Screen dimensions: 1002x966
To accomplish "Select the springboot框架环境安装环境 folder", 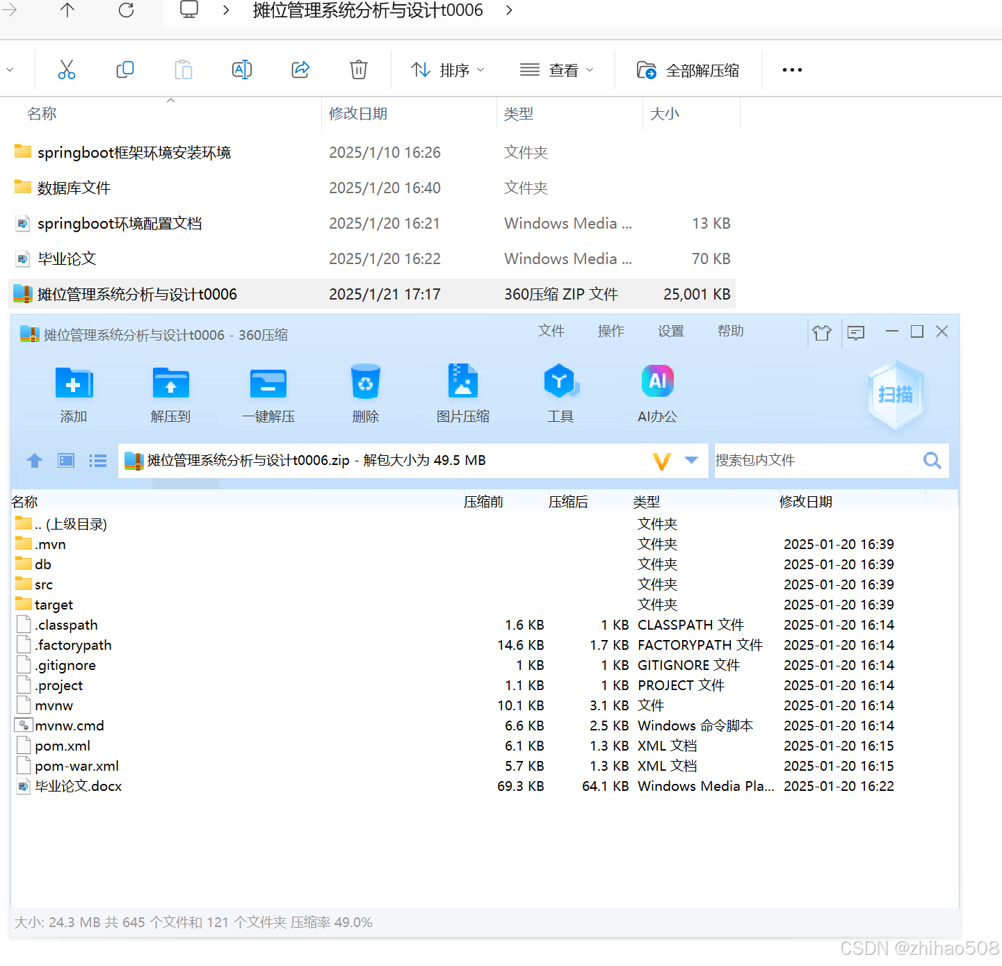I will [x=372, y=152].
